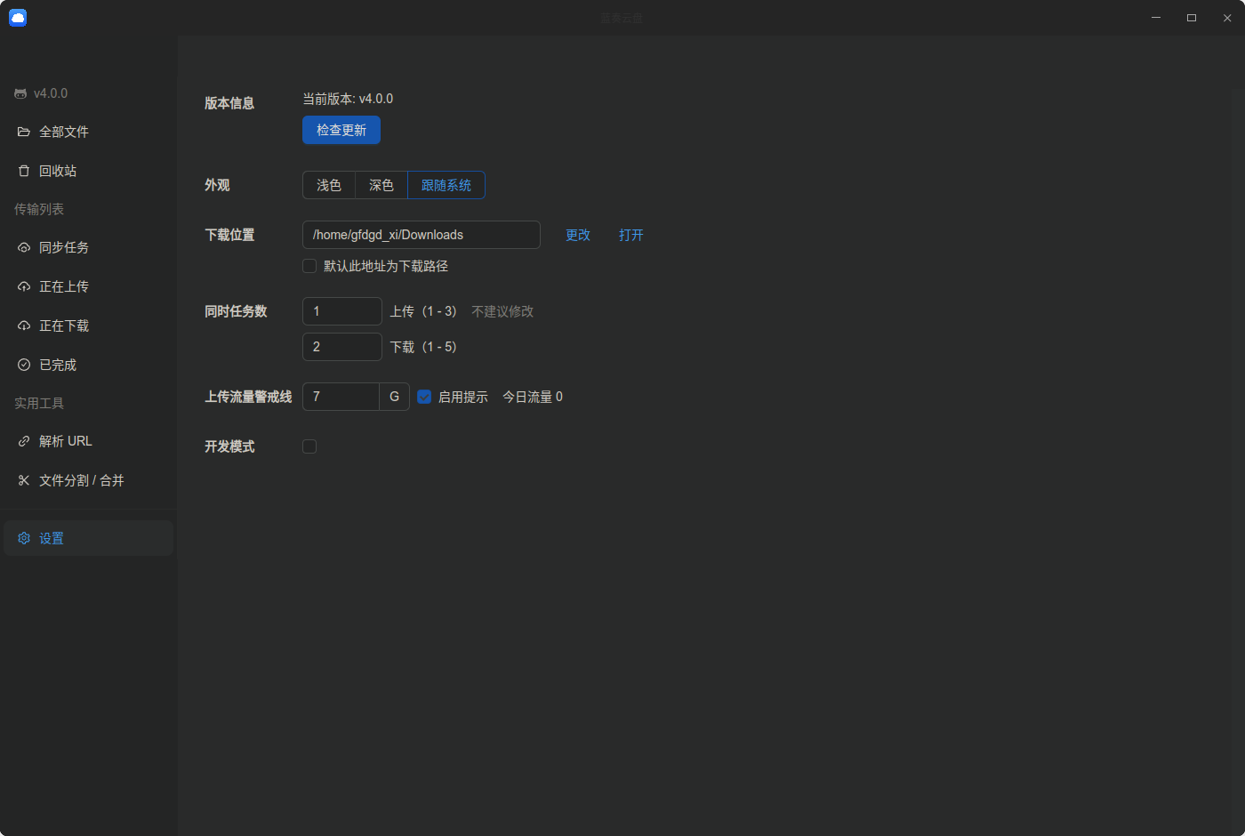Image resolution: width=1245 pixels, height=836 pixels.
Task: Show the 正在下载 transfers
Action: click(89, 326)
